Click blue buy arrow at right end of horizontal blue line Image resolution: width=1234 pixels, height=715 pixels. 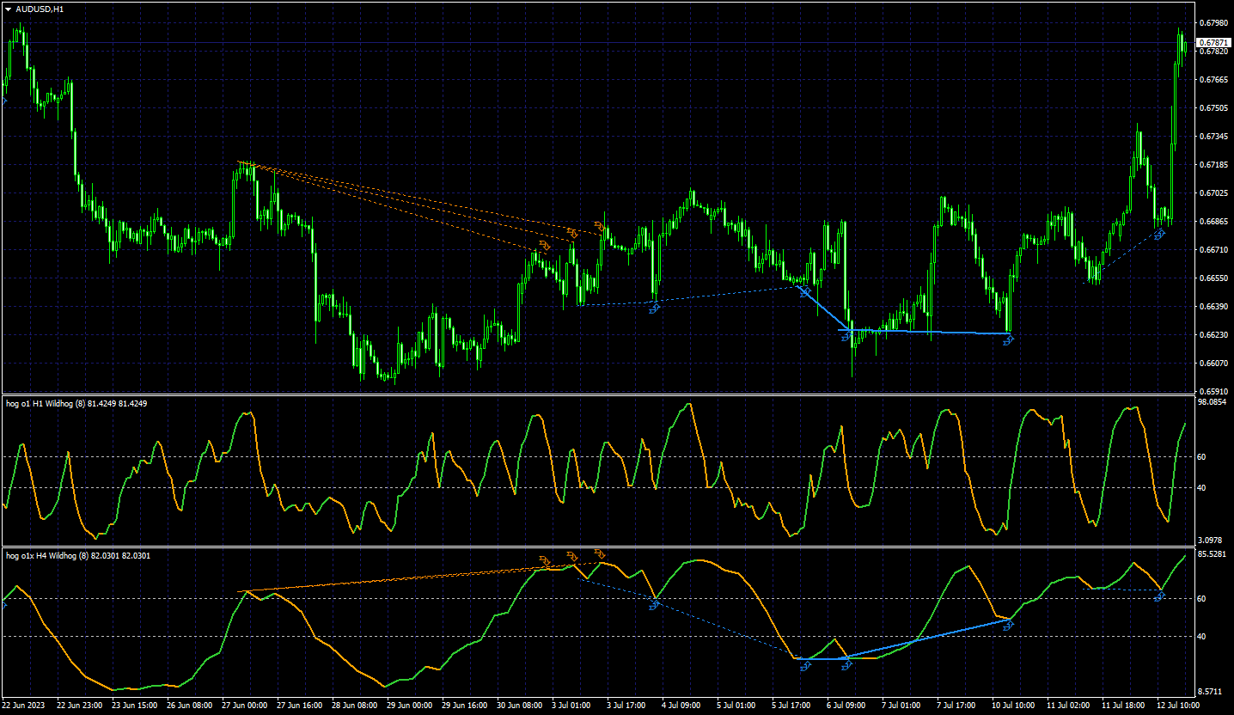pos(1009,341)
